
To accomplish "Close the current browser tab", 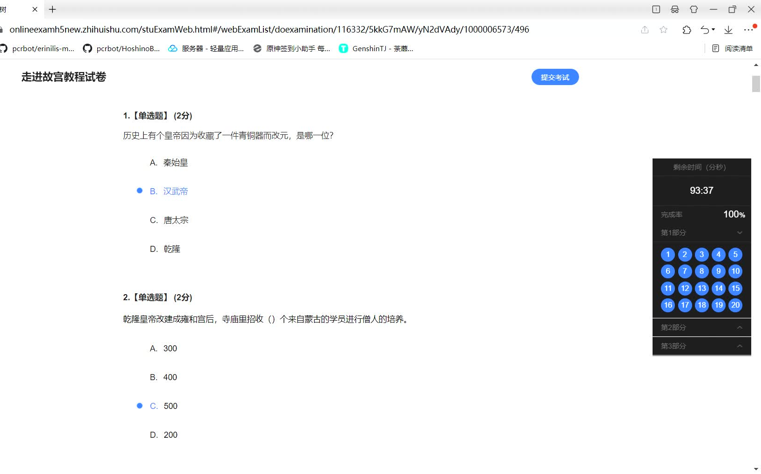I will coord(35,9).
